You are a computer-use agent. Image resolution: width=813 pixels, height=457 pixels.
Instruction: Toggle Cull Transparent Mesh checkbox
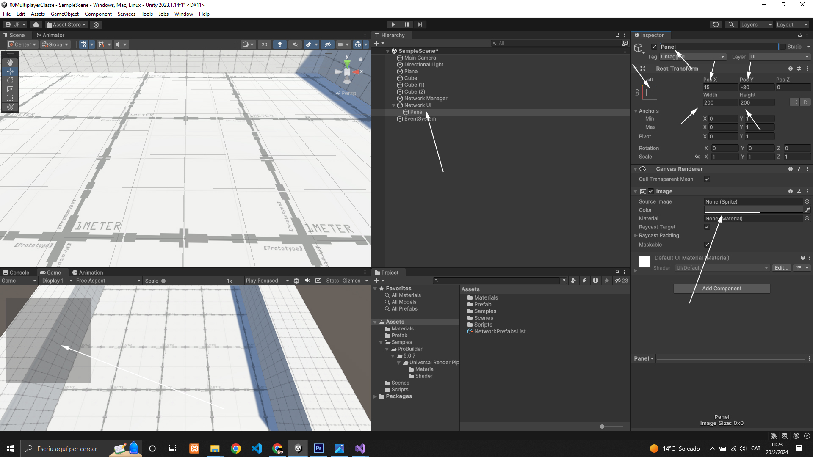[707, 179]
